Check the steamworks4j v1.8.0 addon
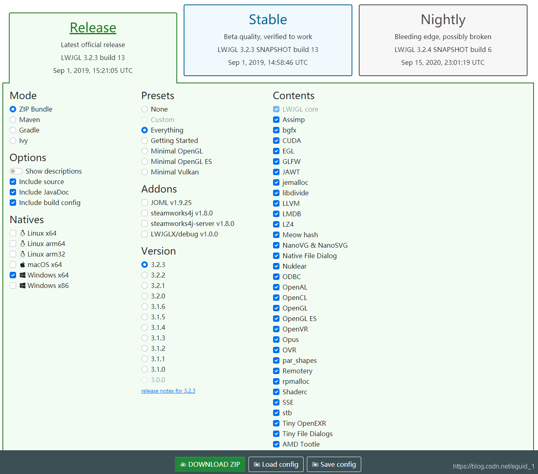This screenshot has height=474, width=538. [145, 213]
